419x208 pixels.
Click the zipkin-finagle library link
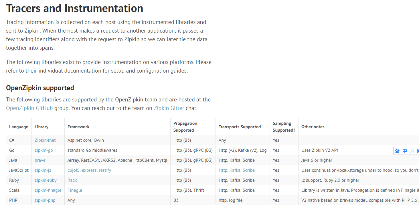click(x=48, y=190)
